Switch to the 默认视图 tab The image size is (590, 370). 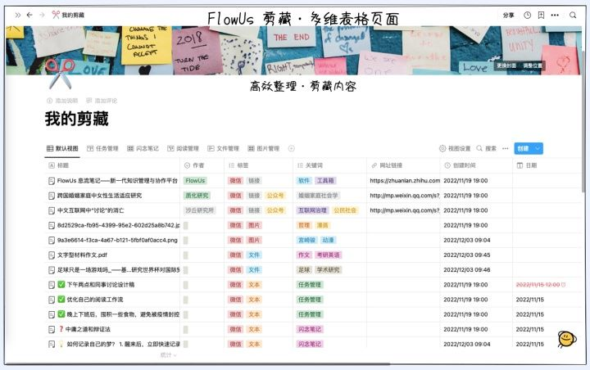pyautogui.click(x=62, y=148)
